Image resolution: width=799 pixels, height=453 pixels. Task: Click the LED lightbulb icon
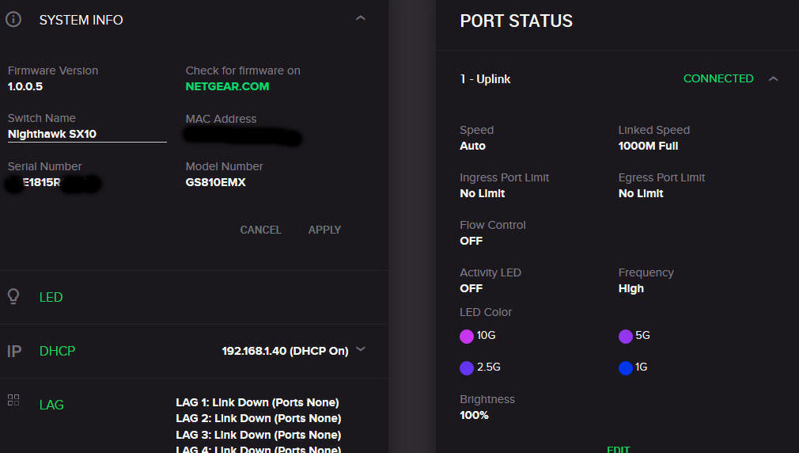13,297
